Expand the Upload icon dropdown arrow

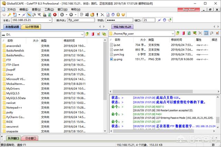pyautogui.click(x=76, y=15)
